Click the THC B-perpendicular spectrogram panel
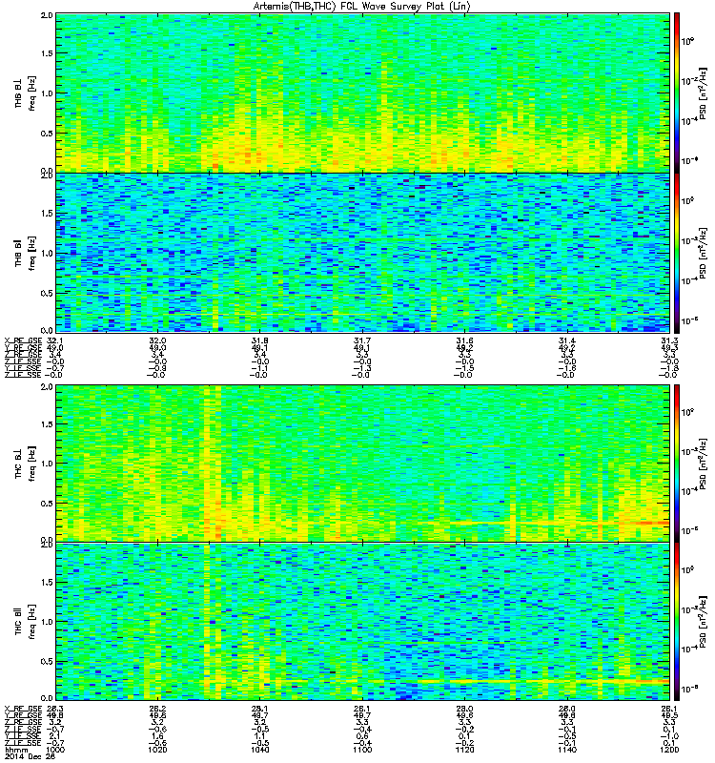715x763 pixels. pos(362,464)
